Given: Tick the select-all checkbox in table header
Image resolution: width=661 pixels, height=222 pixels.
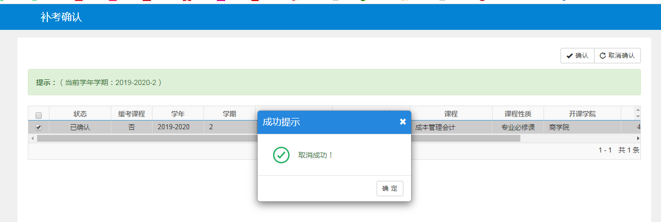Looking at the screenshot, I should click(x=39, y=115).
